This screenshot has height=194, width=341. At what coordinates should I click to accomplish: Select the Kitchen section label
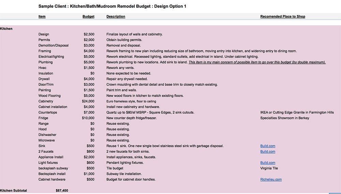tap(6, 29)
